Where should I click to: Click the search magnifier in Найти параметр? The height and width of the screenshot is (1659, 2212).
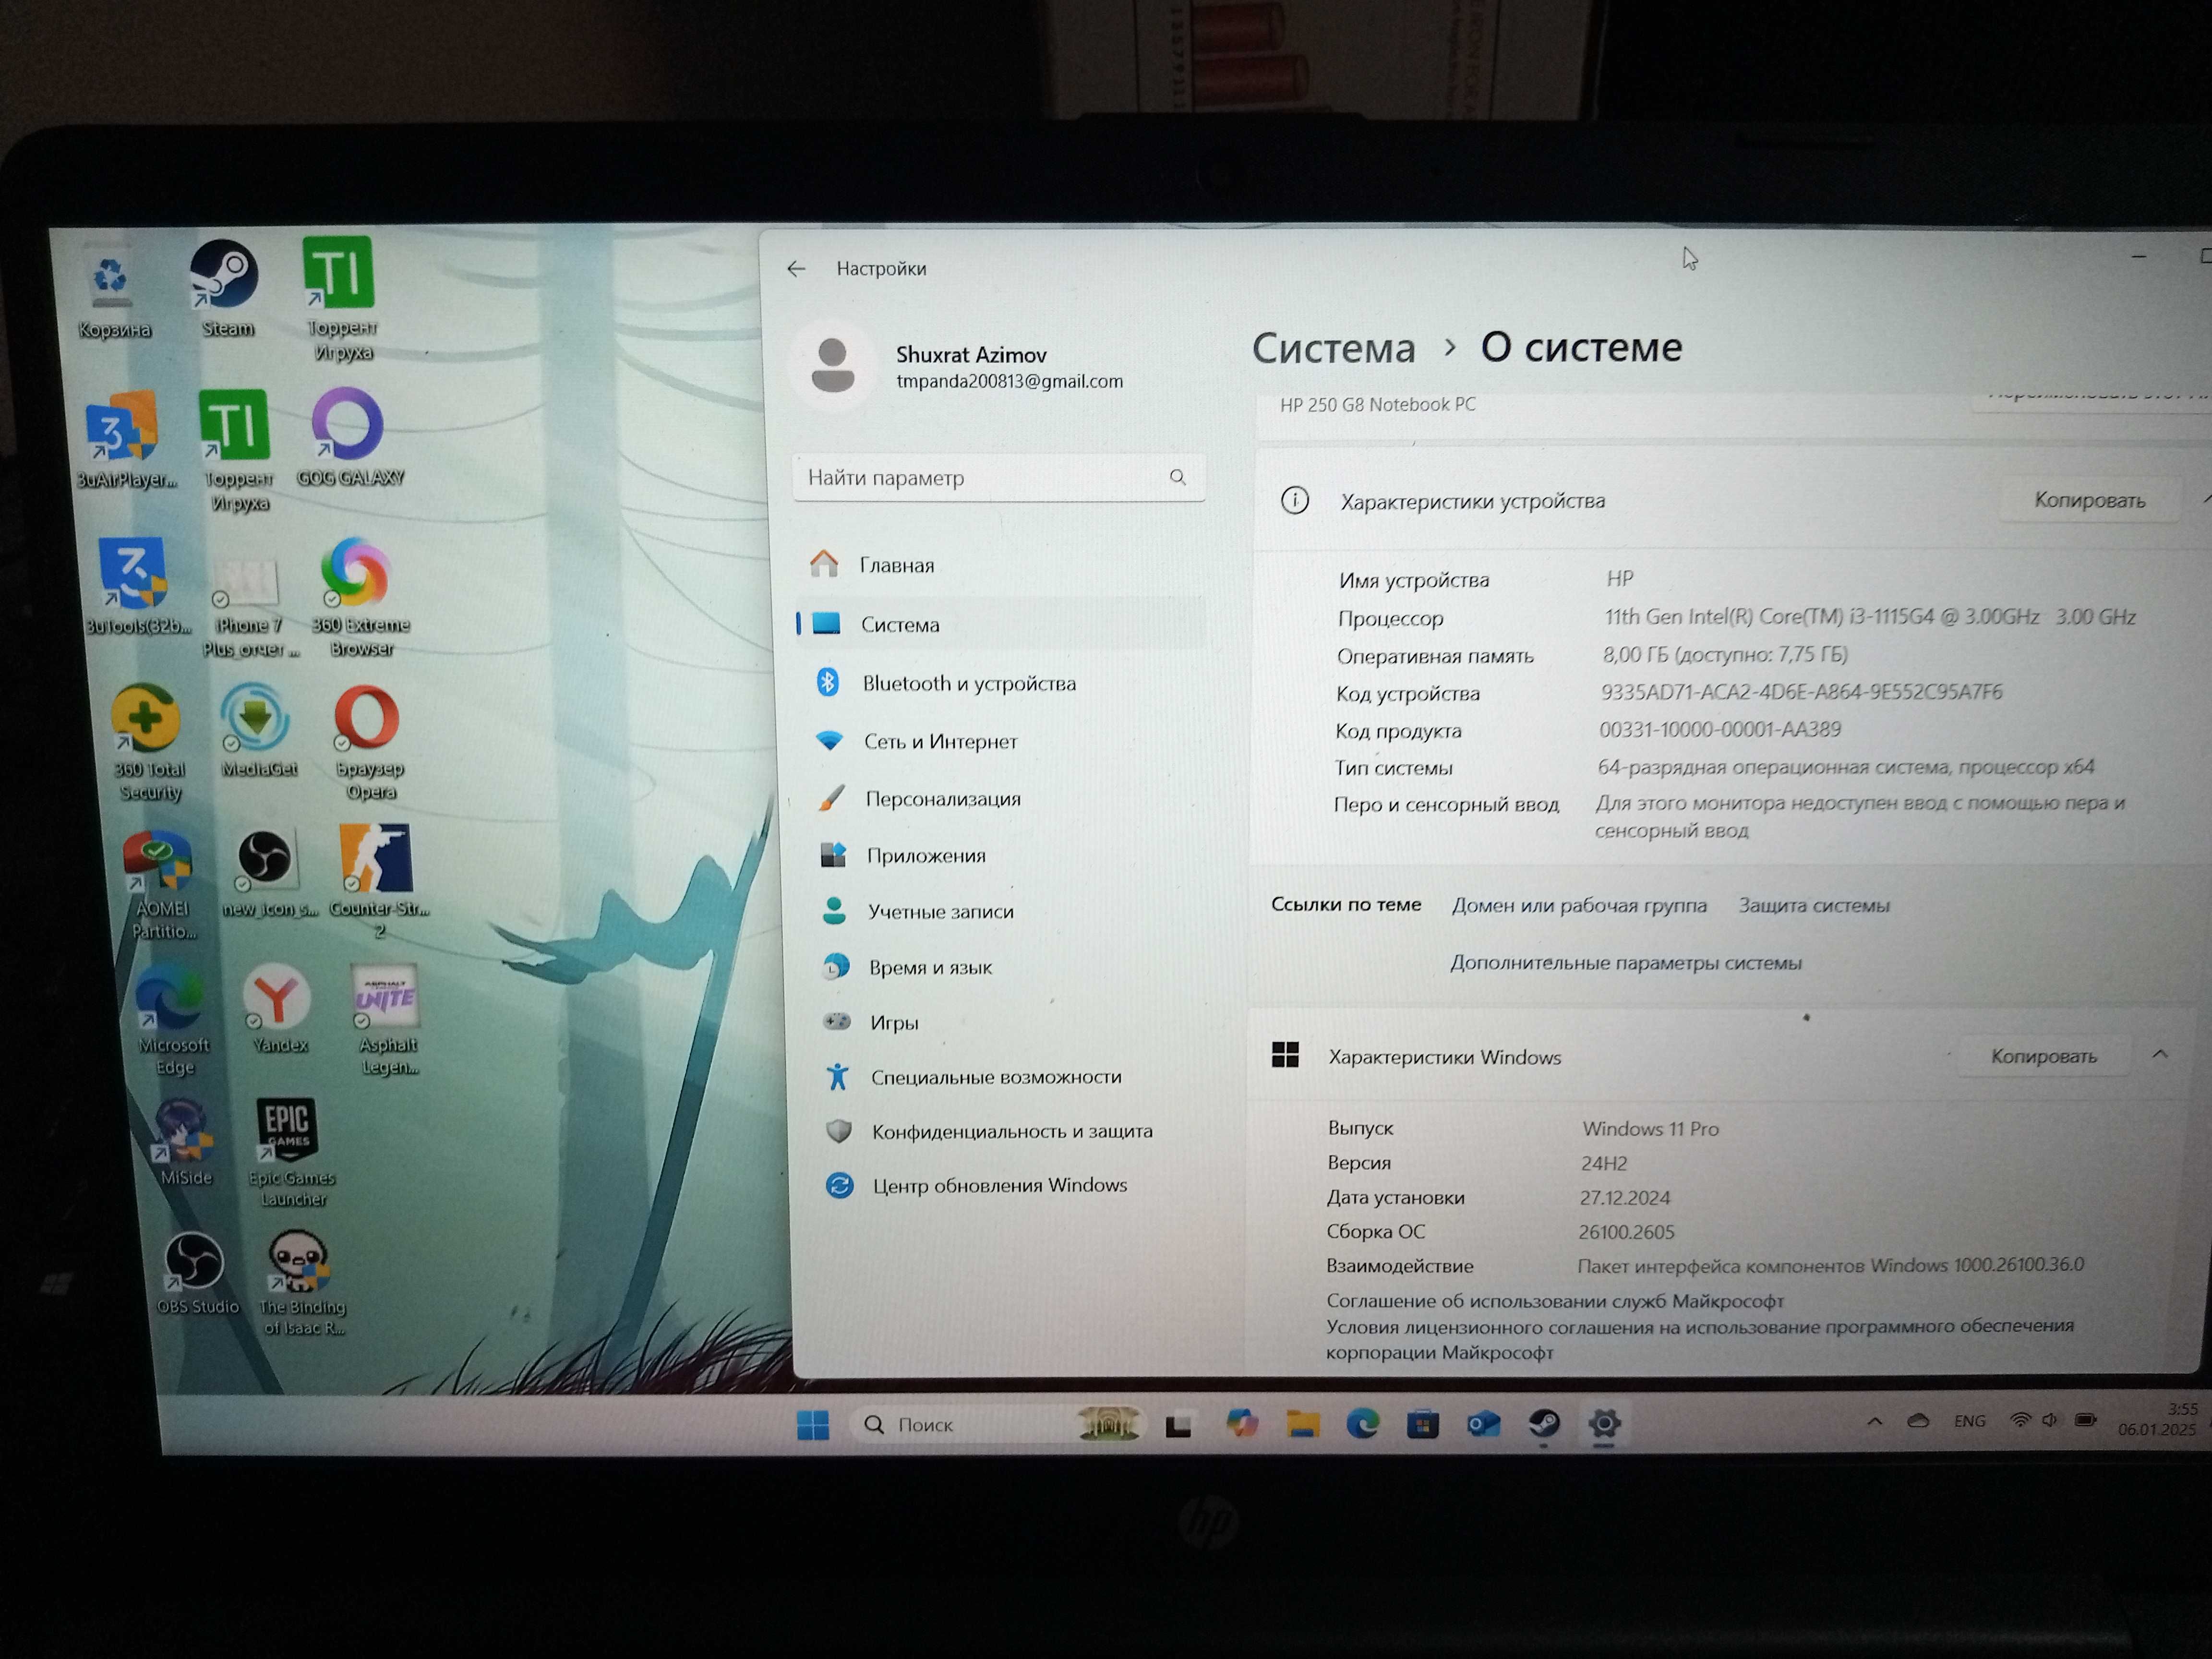(1178, 477)
